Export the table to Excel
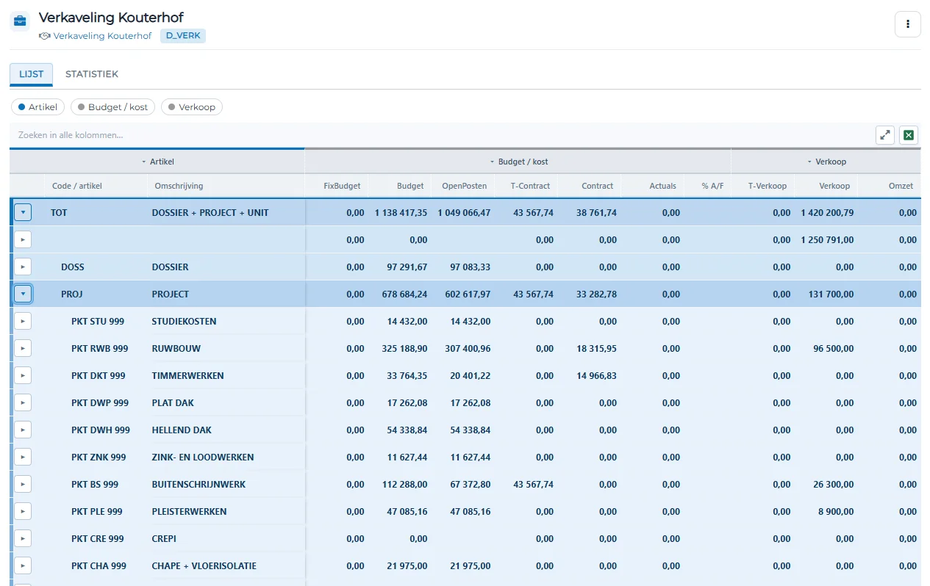 point(909,135)
